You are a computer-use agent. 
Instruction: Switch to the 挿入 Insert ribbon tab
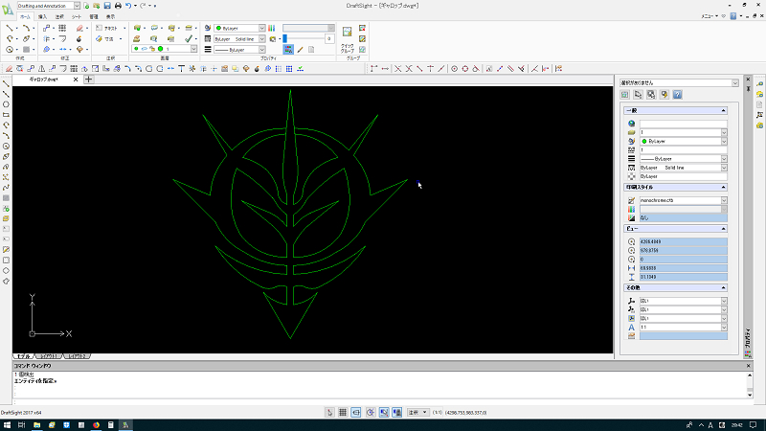tap(42, 16)
